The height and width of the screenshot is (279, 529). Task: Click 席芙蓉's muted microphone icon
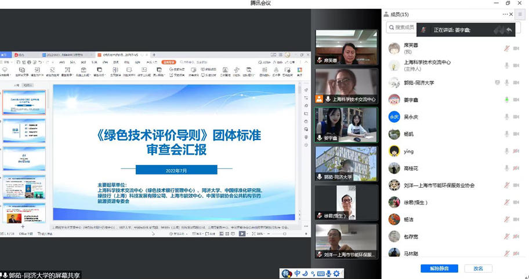click(506, 49)
